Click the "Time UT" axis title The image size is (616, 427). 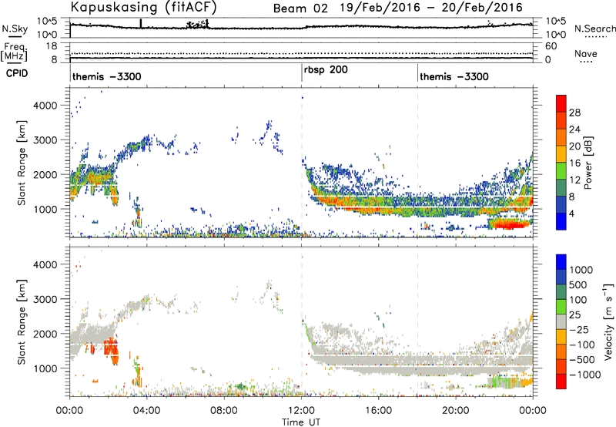pos(301,422)
